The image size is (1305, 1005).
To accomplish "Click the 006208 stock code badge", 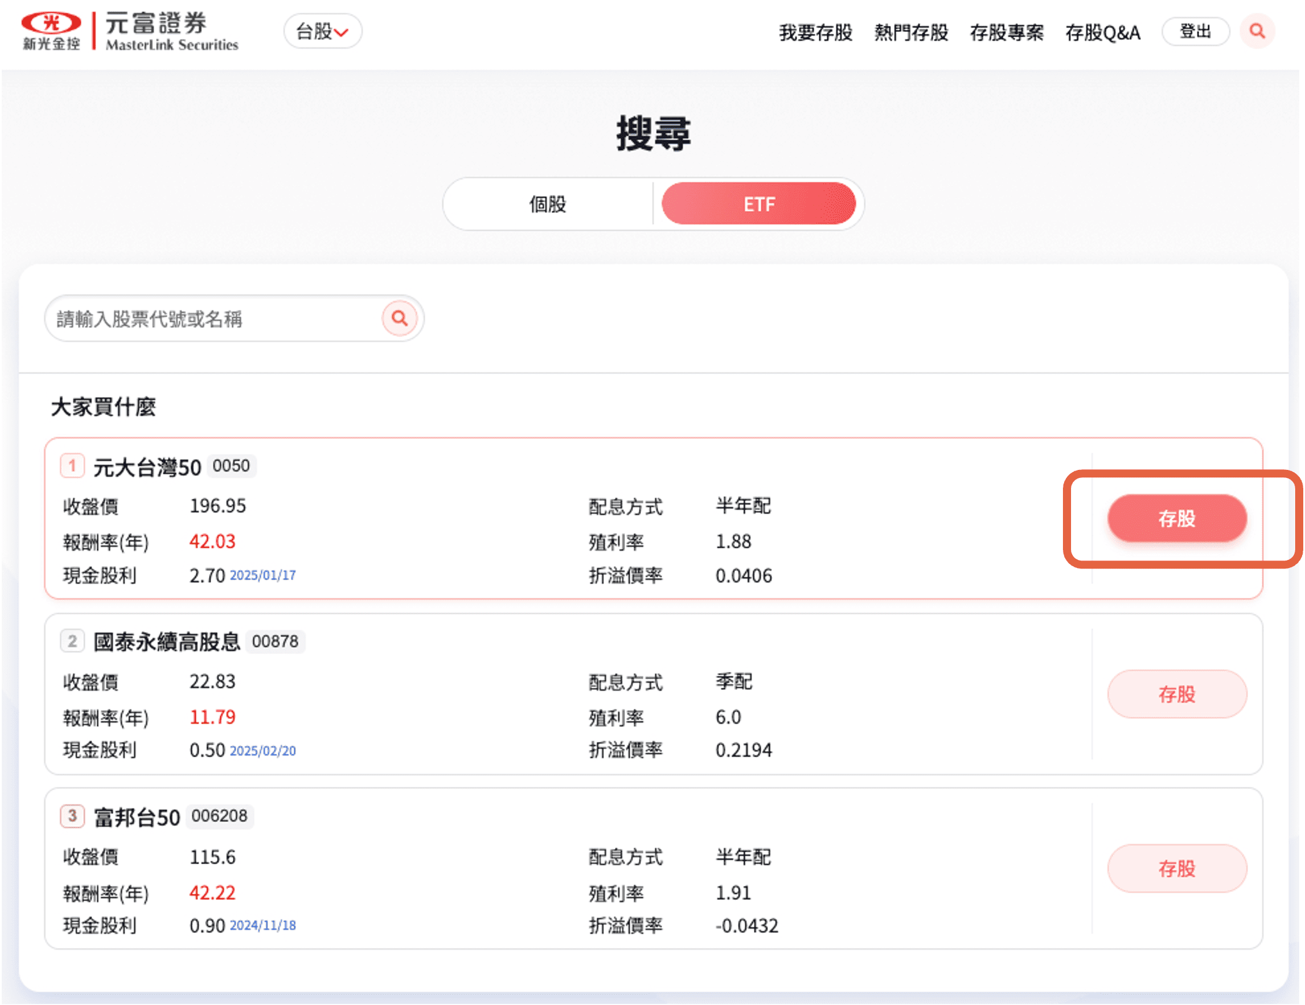I will click(x=220, y=816).
